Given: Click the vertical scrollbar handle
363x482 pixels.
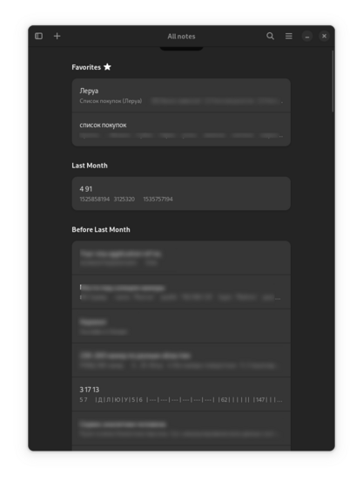Looking at the screenshot, I should (x=333, y=81).
